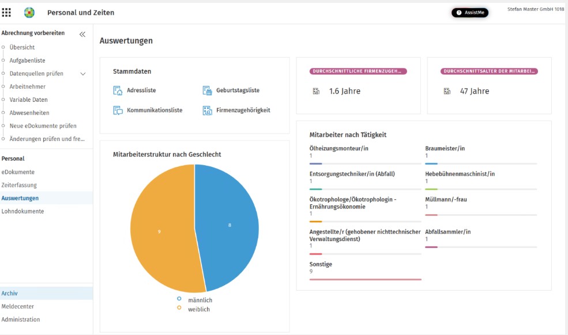This screenshot has height=335, width=568.
Task: Click Stefan Master GmbH 1018 account
Action: coord(535,9)
